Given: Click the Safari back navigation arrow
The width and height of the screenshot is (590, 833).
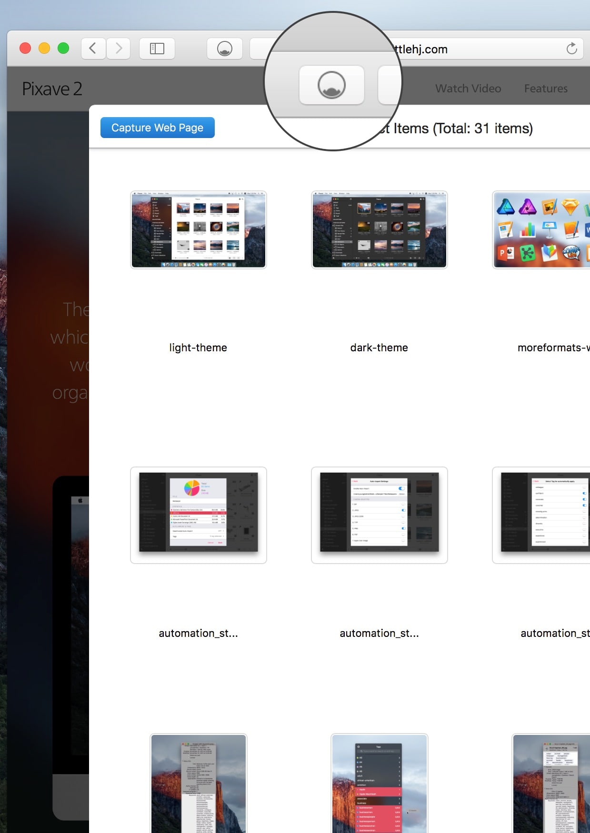Looking at the screenshot, I should pyautogui.click(x=93, y=49).
